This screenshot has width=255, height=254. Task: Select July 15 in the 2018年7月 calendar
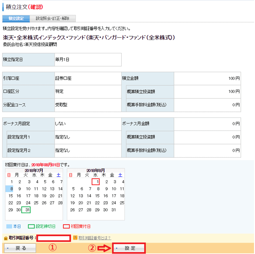tap(11, 196)
